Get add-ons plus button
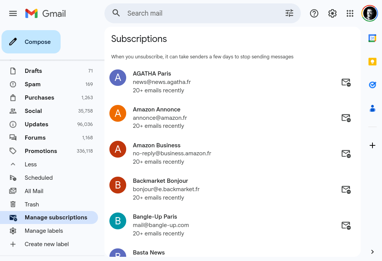Screen dimensions: 382x261 (x=372, y=145)
